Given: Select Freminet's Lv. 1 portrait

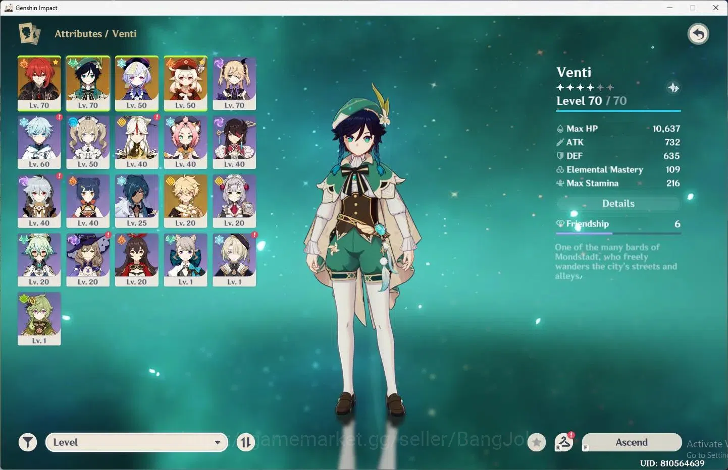Looking at the screenshot, I should pos(234,260).
